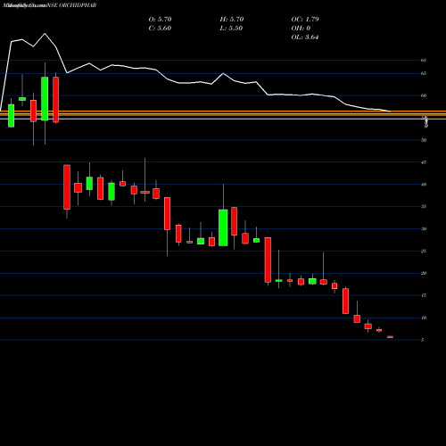Click the 68 price axis label
Screen dimensions: 446x446
[424, 60]
